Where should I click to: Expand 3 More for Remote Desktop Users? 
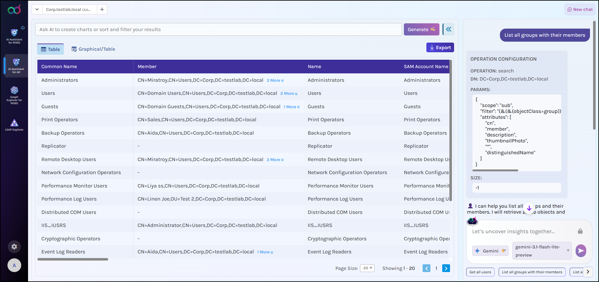tap(275, 160)
